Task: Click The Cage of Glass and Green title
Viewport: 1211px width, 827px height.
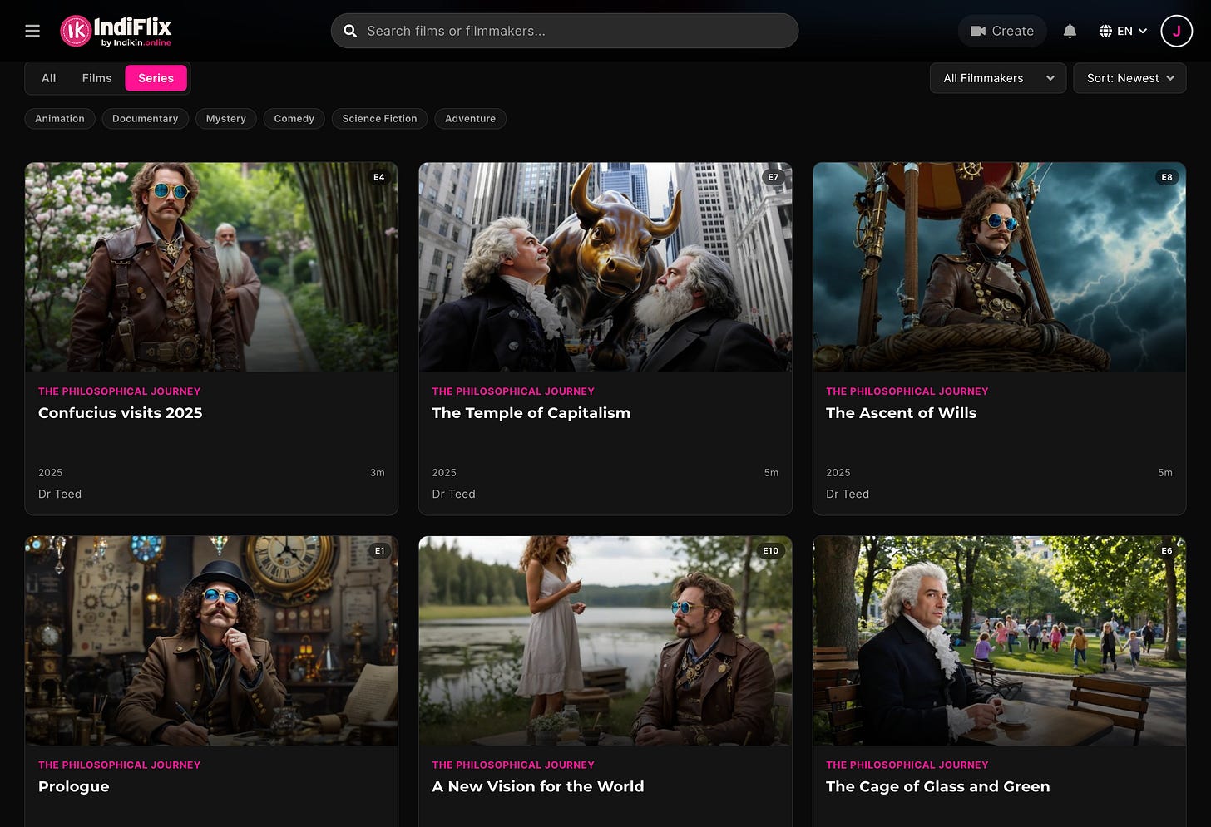Action: [937, 786]
